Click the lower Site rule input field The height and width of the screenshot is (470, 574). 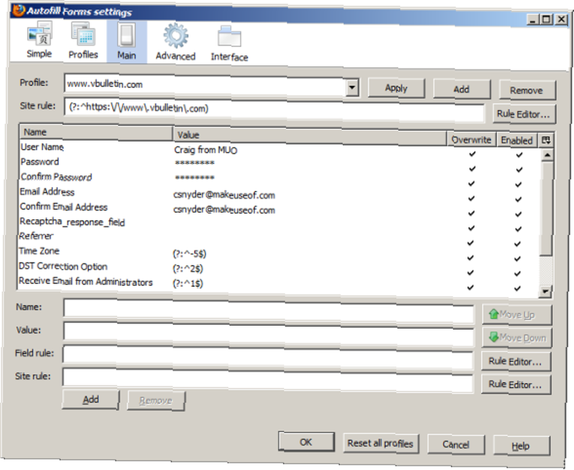tap(268, 380)
